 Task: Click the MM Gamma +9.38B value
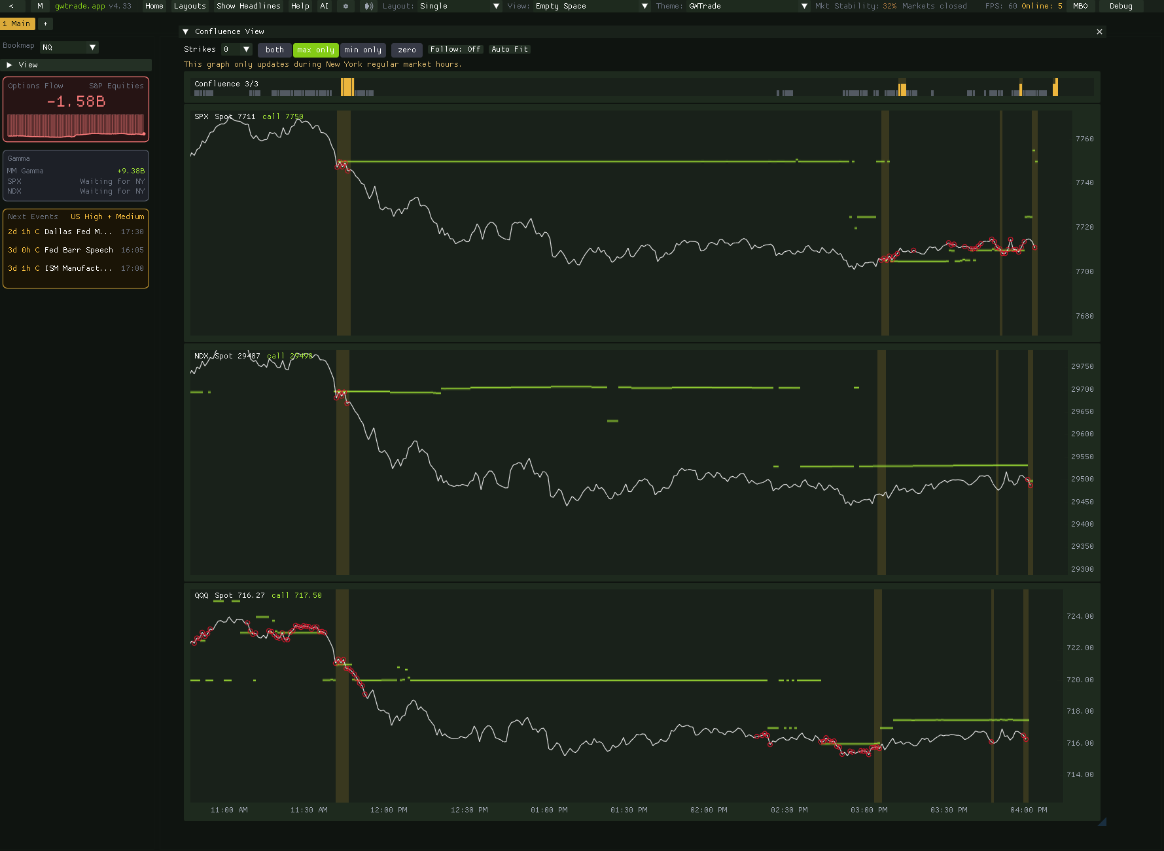tap(131, 171)
